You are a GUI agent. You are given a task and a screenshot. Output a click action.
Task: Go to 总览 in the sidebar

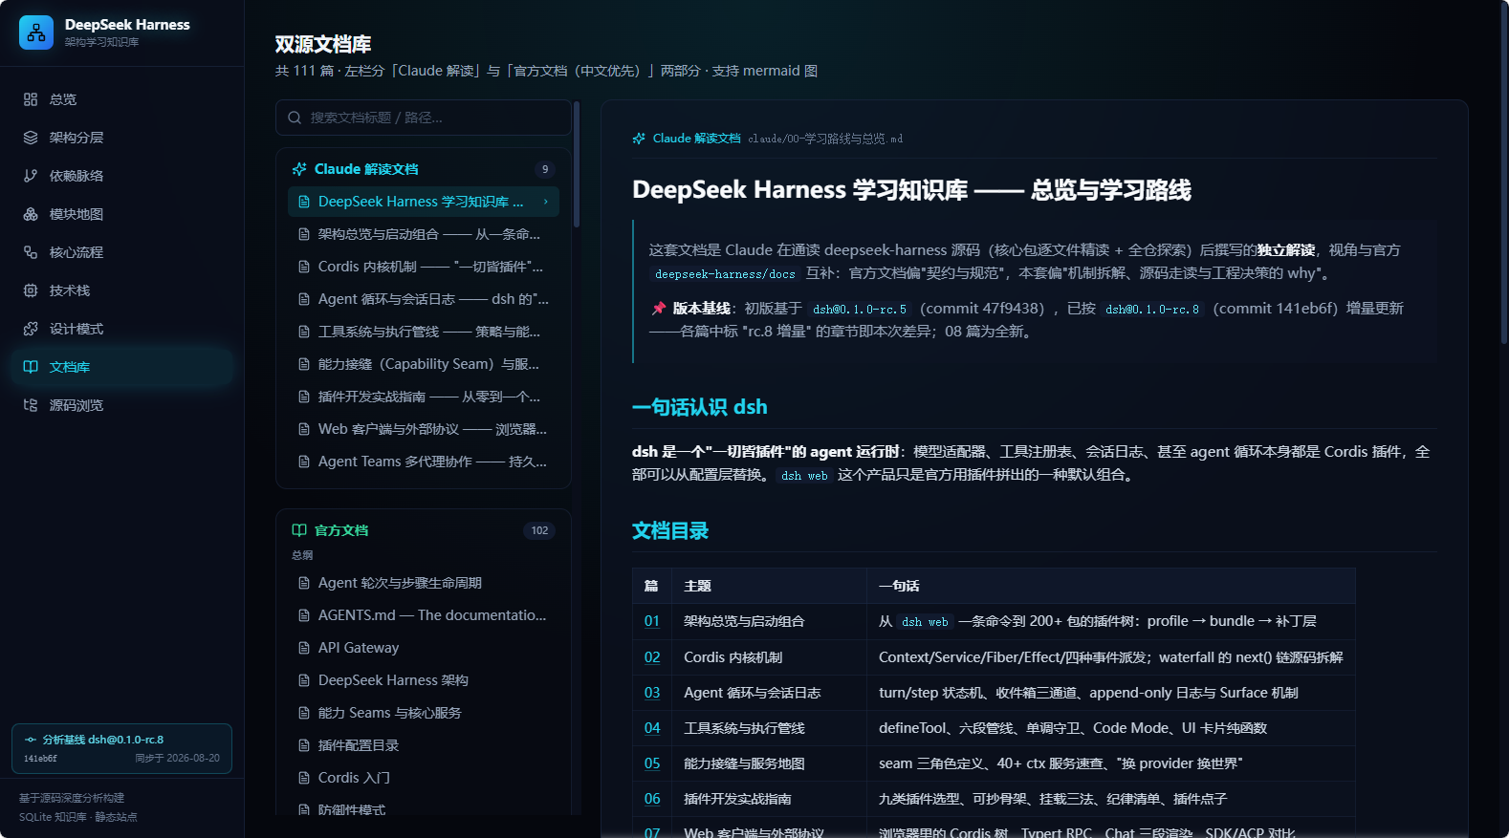click(121, 99)
